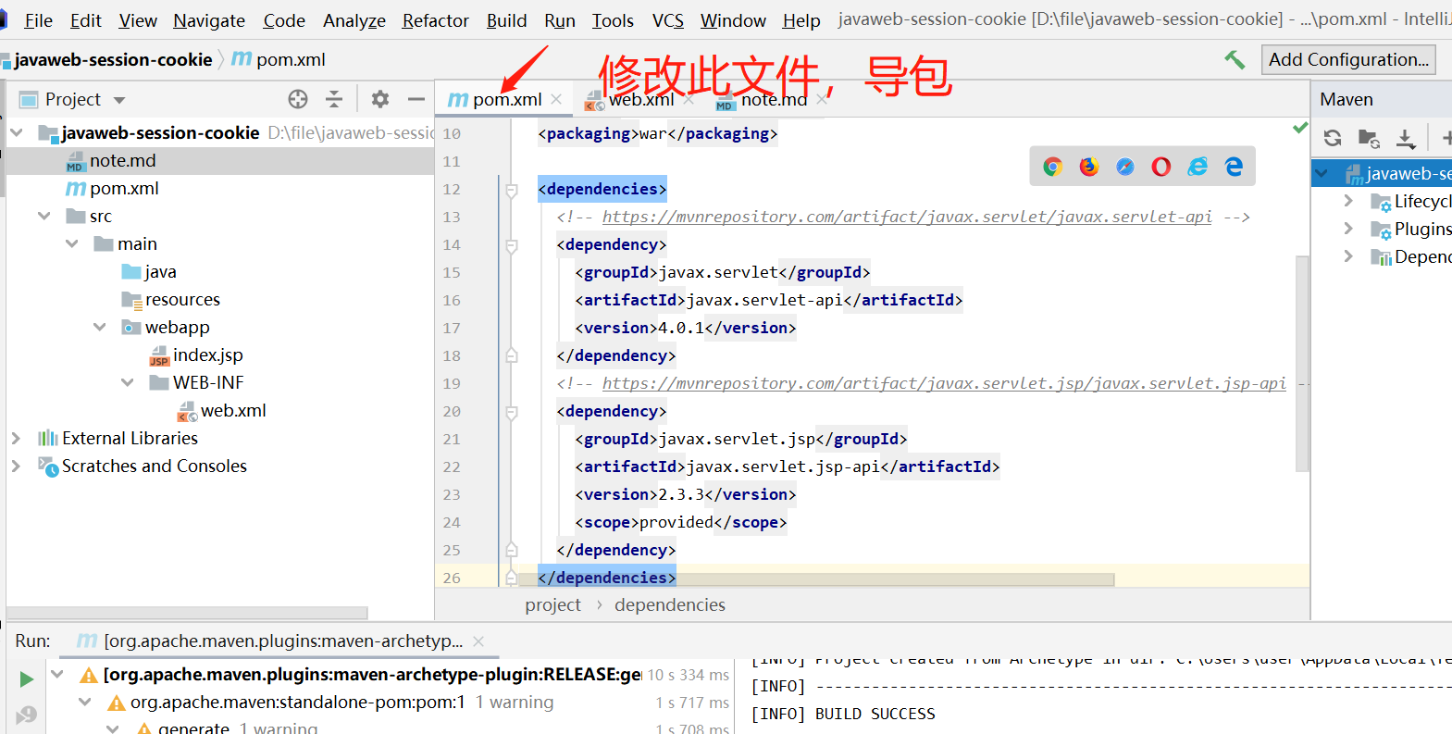Open the File menu
The width and height of the screenshot is (1452, 734).
click(x=38, y=20)
